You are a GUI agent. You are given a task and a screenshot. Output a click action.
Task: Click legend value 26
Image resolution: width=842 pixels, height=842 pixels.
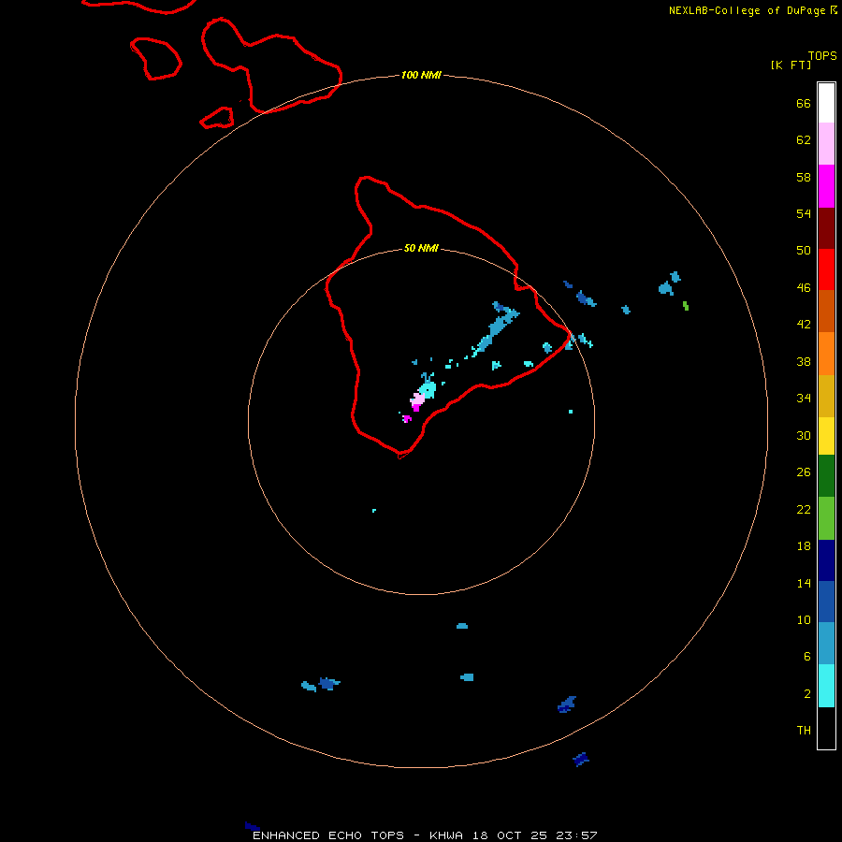click(x=804, y=472)
